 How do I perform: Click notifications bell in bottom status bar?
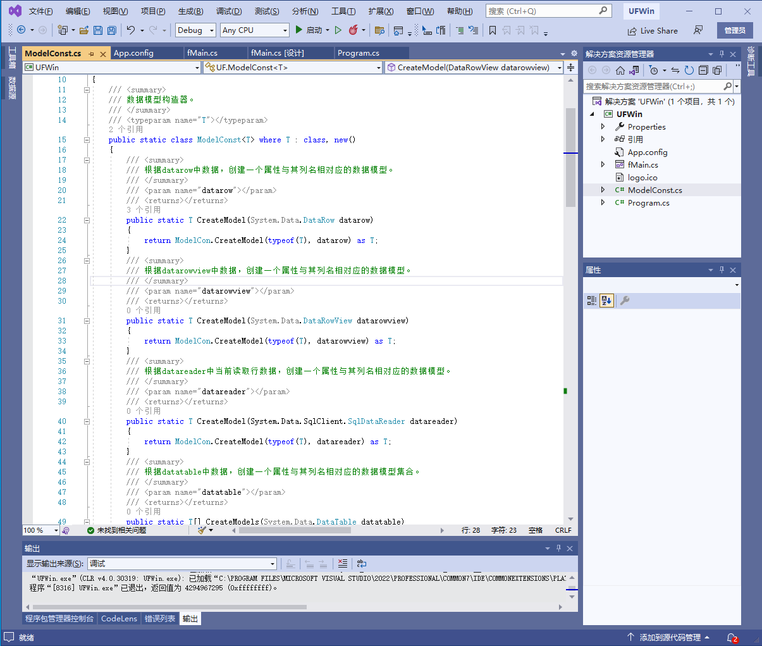tap(732, 638)
